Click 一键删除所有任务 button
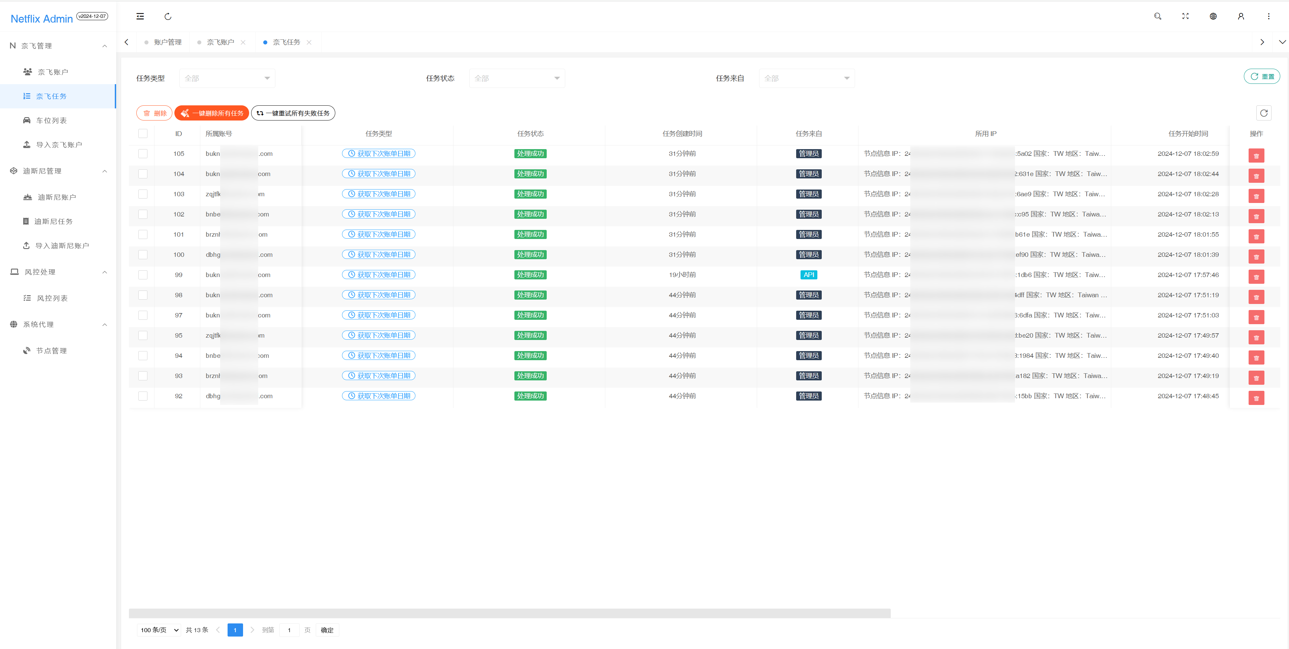 pyautogui.click(x=212, y=113)
